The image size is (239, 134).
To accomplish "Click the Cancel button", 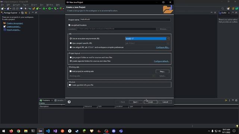I will [x=165, y=102].
